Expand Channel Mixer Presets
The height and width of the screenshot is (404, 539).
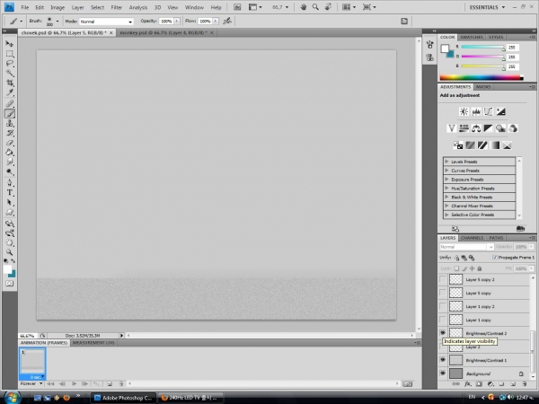click(x=446, y=206)
